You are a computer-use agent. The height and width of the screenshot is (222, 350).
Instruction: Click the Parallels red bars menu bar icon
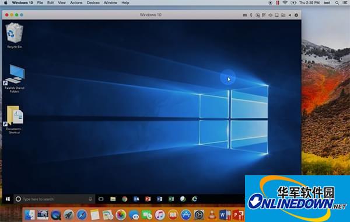[x=278, y=3]
